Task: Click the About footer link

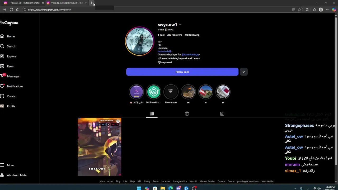Action: pyautogui.click(x=110, y=182)
